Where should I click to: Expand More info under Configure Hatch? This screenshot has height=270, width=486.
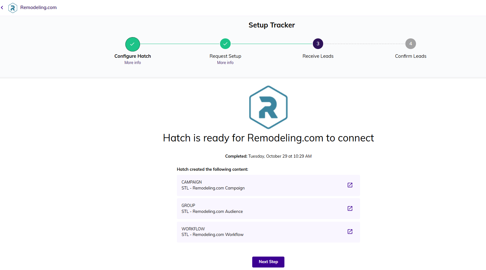click(x=133, y=63)
